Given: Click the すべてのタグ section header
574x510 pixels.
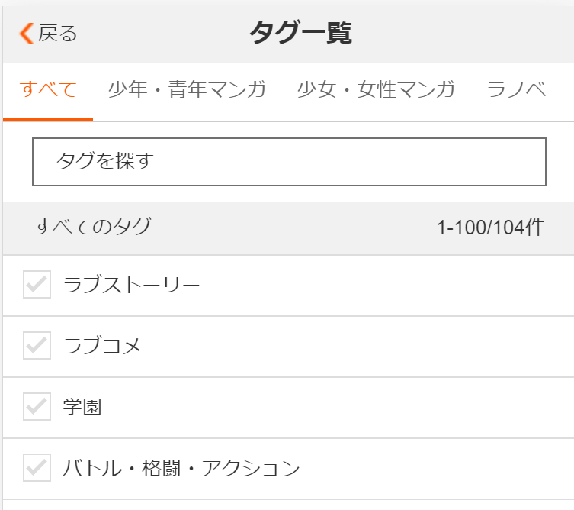Looking at the screenshot, I should 92,227.
